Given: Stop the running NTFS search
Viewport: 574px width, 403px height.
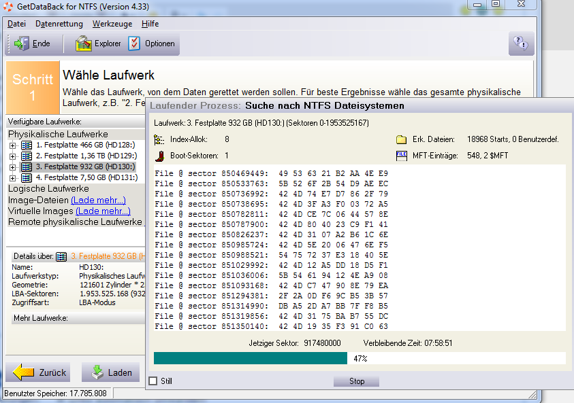Looking at the screenshot, I should click(x=356, y=381).
